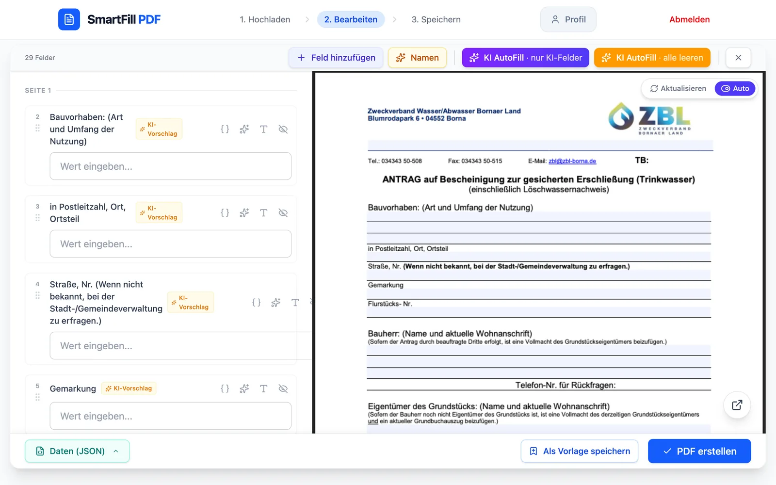The image size is (776, 485).
Task: Close the editor toolbar with X
Action: click(738, 58)
